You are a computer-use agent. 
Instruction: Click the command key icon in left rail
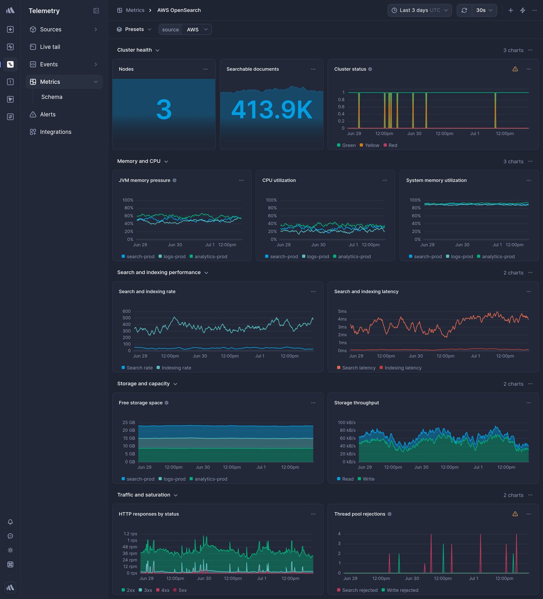[10, 564]
